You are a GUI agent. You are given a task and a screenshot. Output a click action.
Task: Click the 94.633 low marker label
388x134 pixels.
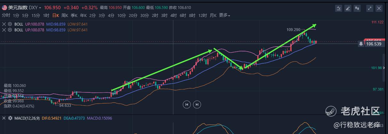pyautogui.click(x=65, y=105)
